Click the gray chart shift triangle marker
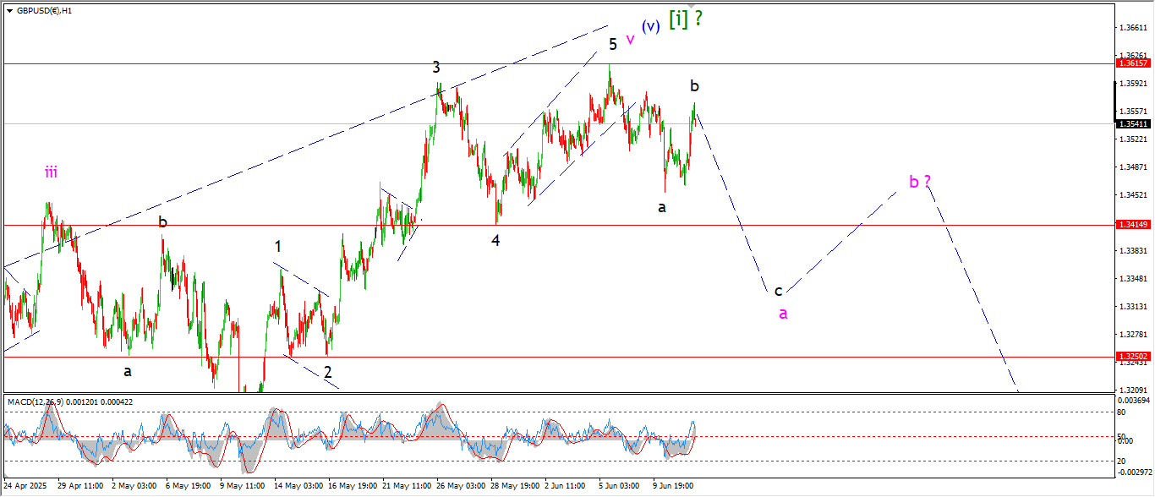1155x497 pixels. [691, 5]
